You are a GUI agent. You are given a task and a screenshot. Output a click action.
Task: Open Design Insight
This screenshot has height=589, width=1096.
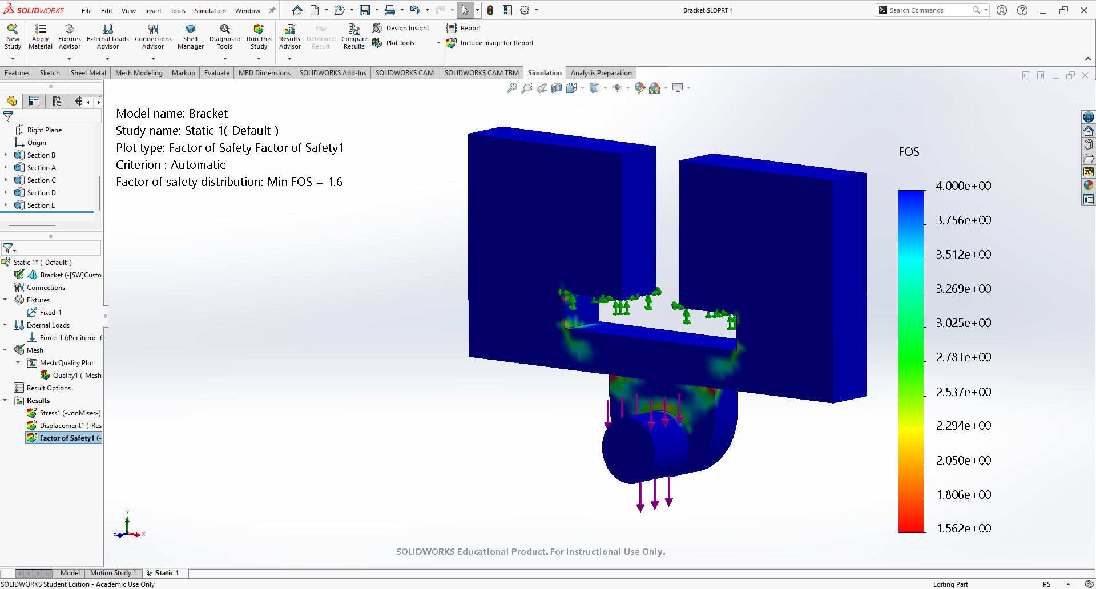401,28
